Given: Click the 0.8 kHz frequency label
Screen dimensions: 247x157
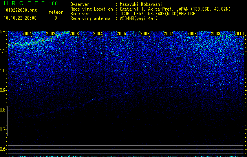Looking at the screenshot, I should [x=3, y=110].
